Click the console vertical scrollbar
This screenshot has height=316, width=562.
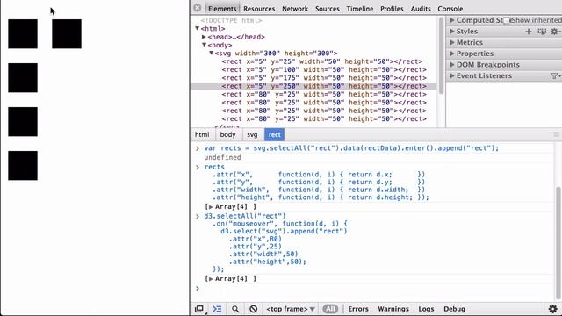point(558,244)
